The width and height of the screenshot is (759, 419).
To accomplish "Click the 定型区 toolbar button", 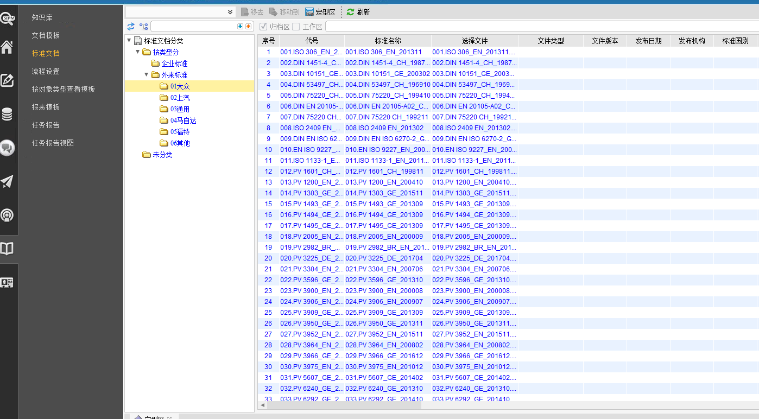I will pyautogui.click(x=320, y=12).
